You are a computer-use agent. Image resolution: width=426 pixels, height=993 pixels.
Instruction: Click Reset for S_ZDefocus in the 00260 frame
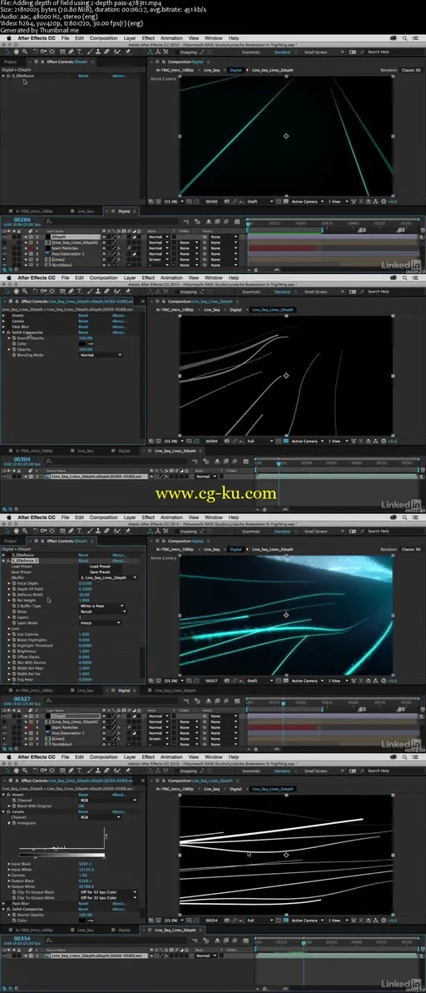83,76
